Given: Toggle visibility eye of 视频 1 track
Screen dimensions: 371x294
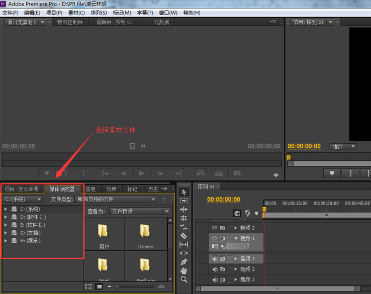Looking at the screenshot, I should click(x=214, y=238).
